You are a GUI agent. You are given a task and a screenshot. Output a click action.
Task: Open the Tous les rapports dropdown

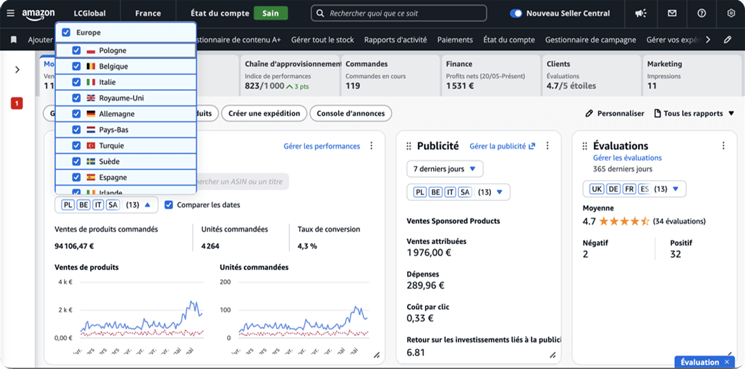[x=694, y=113]
